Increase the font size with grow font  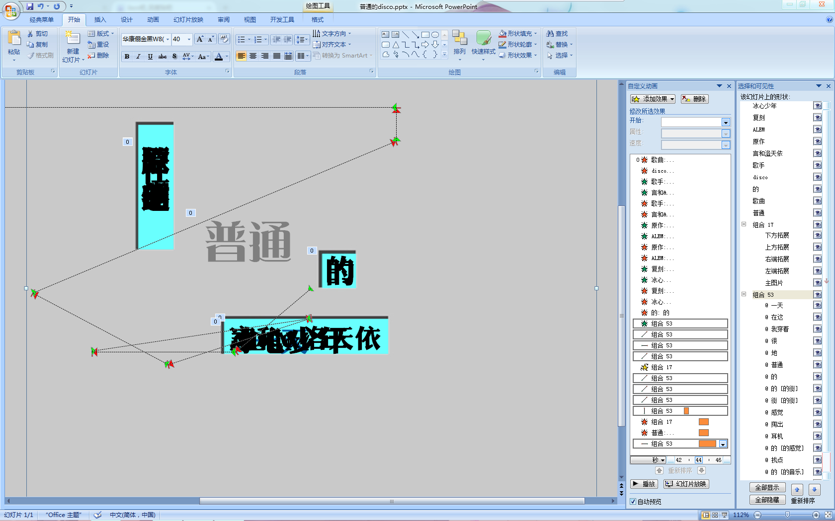[x=200, y=39]
